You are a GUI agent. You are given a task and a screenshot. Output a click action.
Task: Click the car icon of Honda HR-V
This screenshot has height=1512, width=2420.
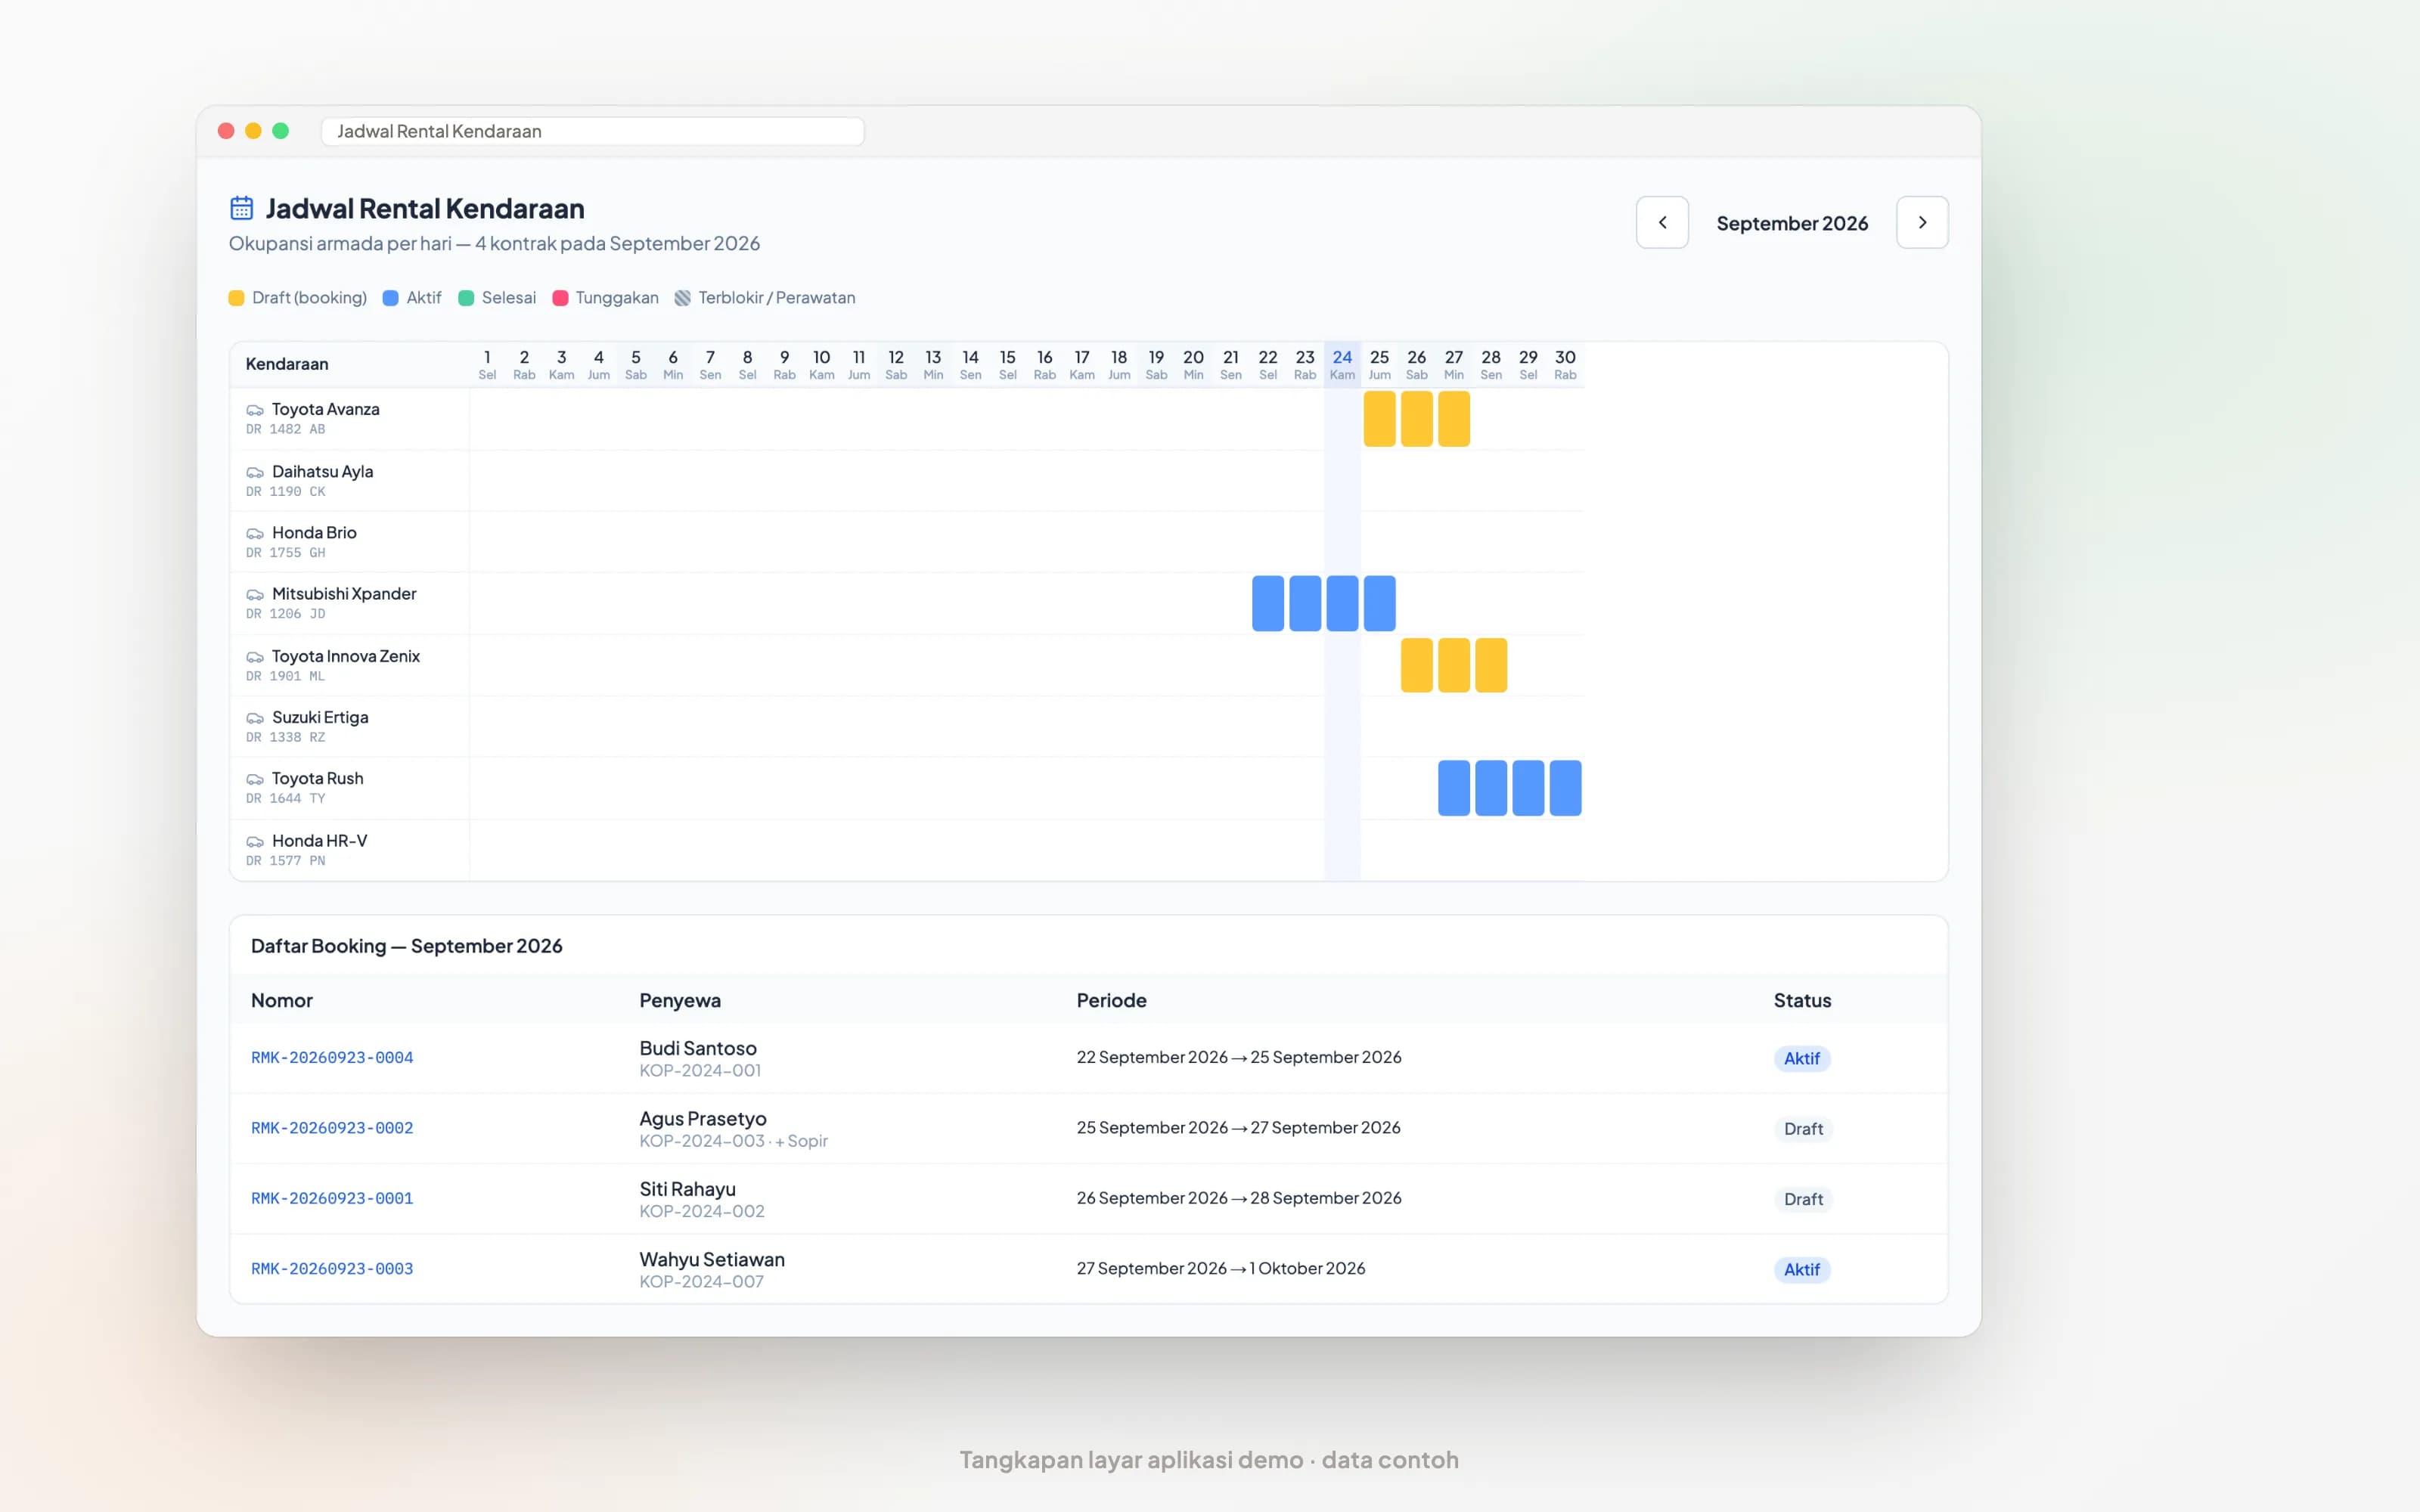point(255,841)
